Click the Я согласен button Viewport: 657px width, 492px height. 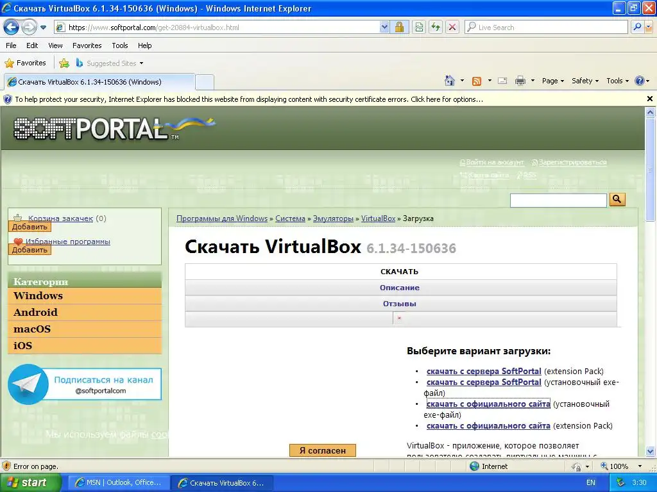pos(323,450)
